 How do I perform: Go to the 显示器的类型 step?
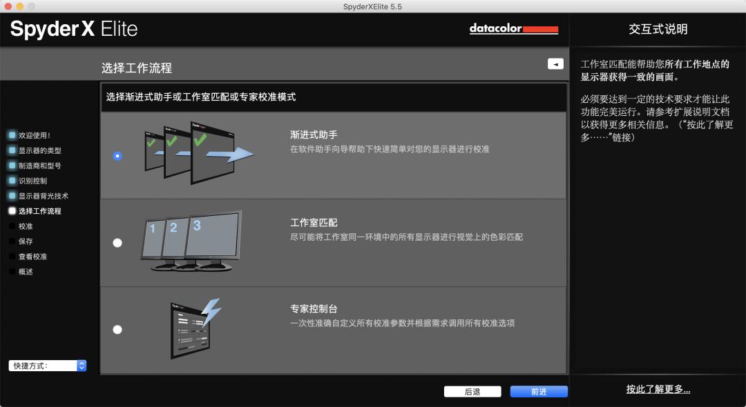pos(40,150)
